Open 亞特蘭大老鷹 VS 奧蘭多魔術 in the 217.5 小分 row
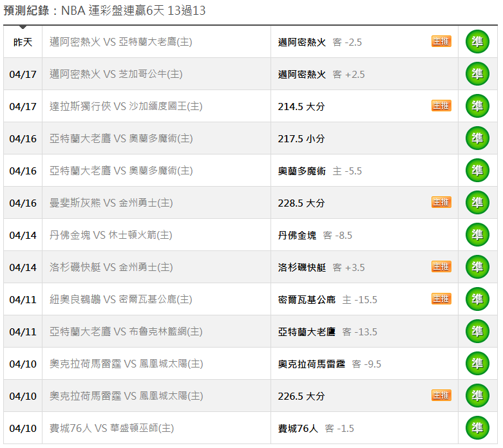The width and height of the screenshot is (503, 448). (x=121, y=138)
